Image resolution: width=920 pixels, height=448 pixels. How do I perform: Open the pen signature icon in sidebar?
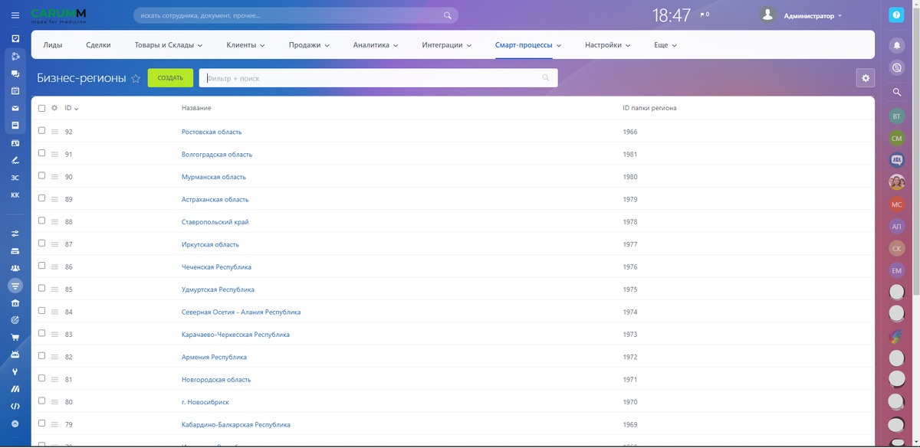click(x=15, y=160)
